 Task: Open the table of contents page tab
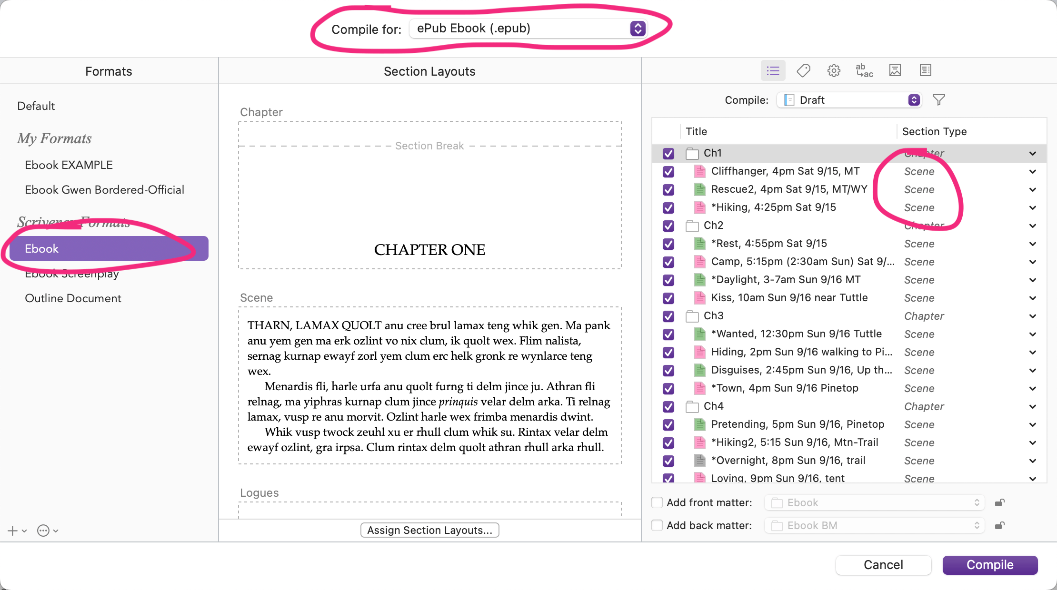(926, 71)
